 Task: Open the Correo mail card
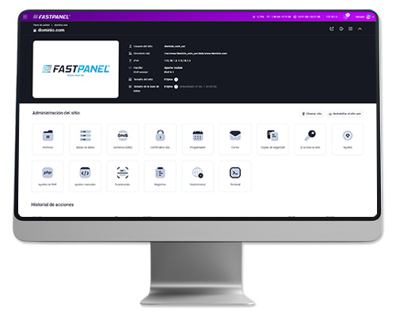235,139
